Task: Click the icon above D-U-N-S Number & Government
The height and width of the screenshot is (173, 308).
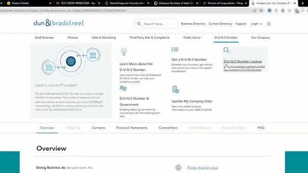Action: (123, 88)
